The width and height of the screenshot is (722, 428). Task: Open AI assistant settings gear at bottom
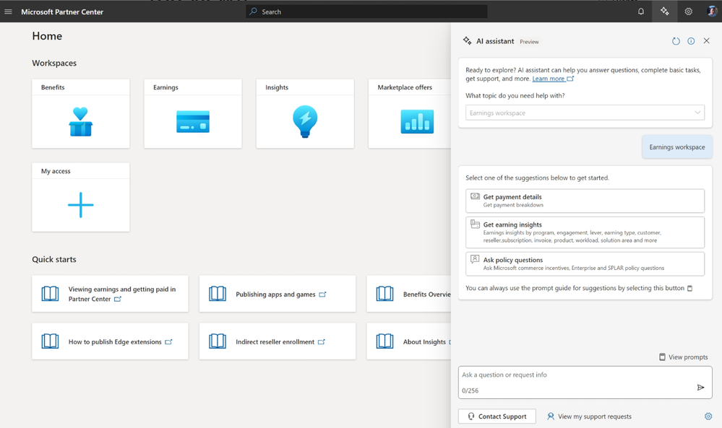[x=708, y=416]
